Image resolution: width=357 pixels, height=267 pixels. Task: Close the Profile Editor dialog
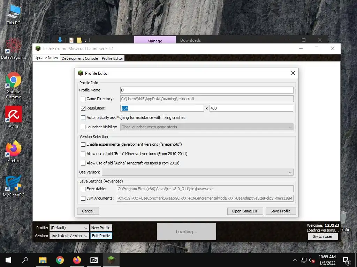point(293,73)
